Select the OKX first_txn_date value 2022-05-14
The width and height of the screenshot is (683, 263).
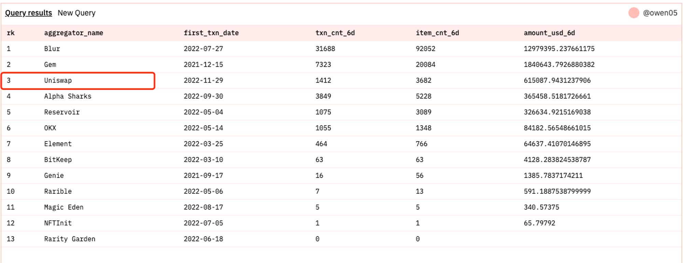(x=203, y=128)
